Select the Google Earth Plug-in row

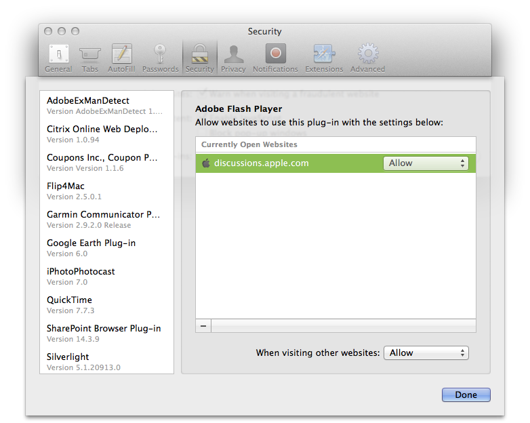(107, 248)
